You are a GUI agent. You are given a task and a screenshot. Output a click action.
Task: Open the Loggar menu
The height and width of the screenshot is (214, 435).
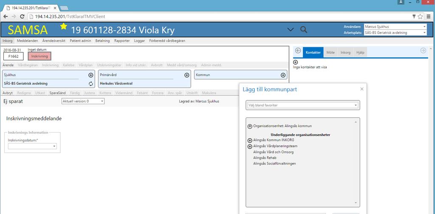(139, 40)
